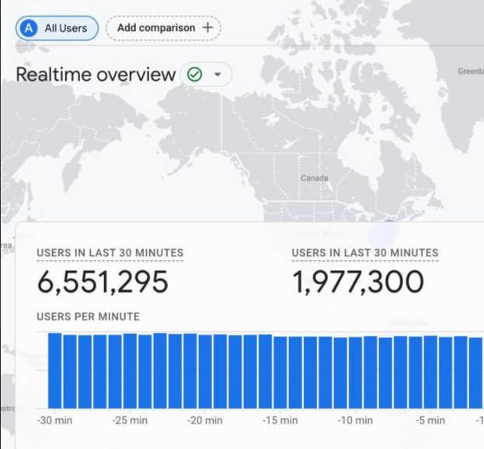This screenshot has height=449, width=484.
Task: Click Canada on the map
Action: coord(315,178)
